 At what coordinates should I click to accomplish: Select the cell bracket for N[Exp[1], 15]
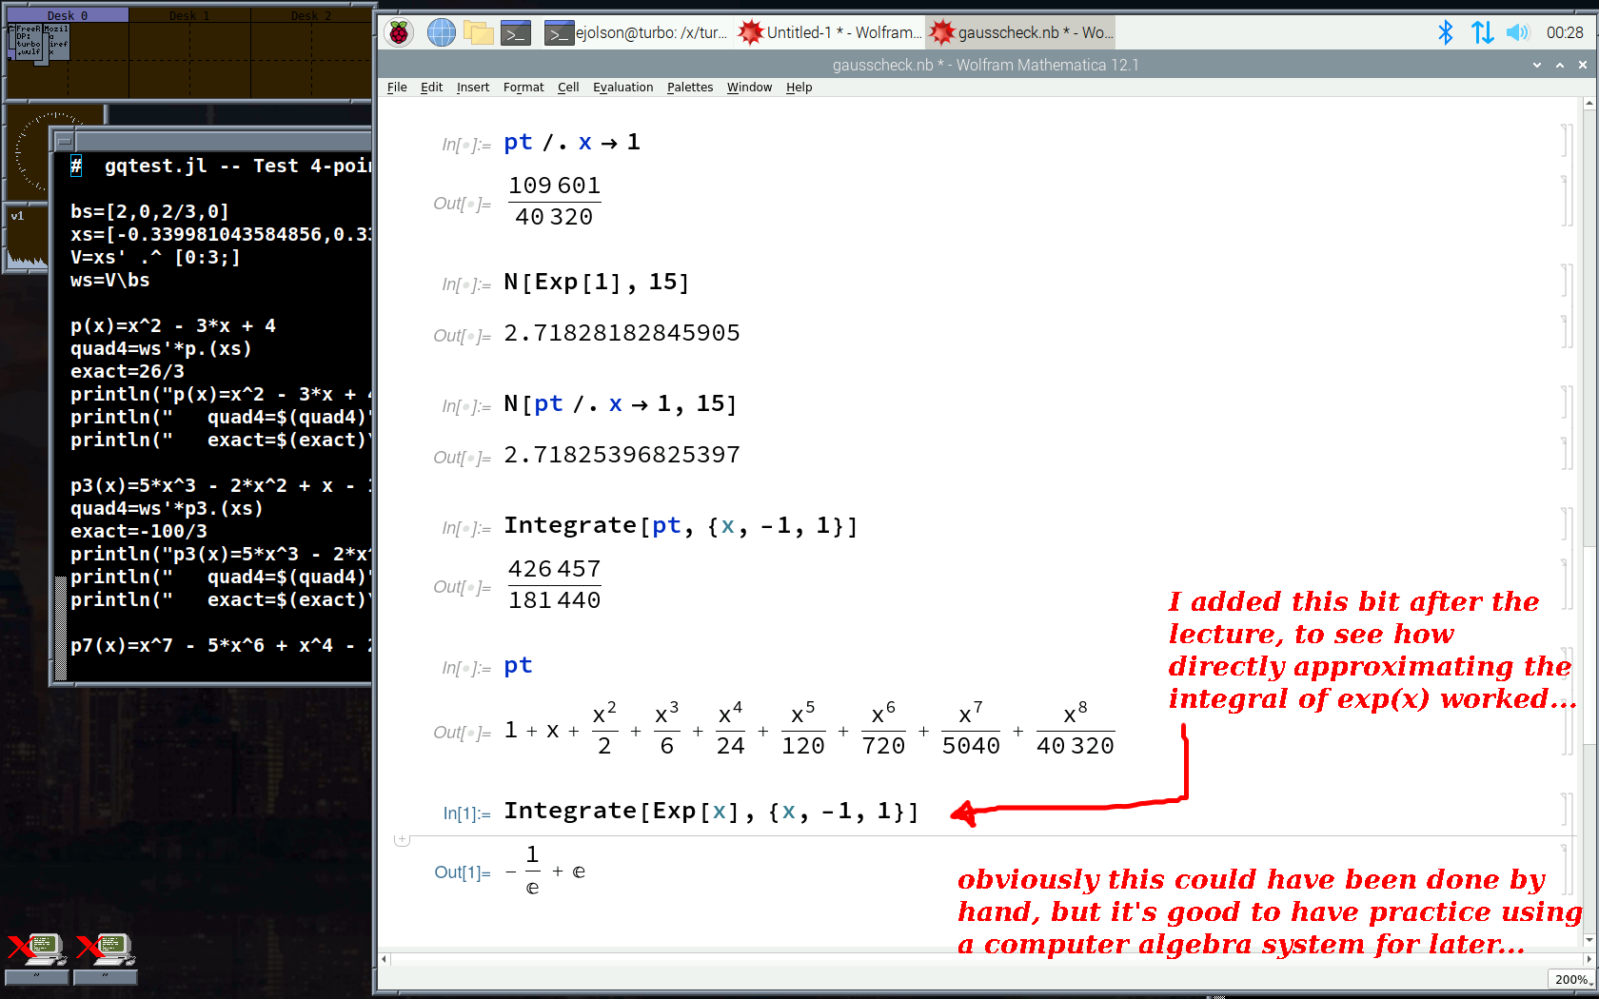(x=1565, y=282)
